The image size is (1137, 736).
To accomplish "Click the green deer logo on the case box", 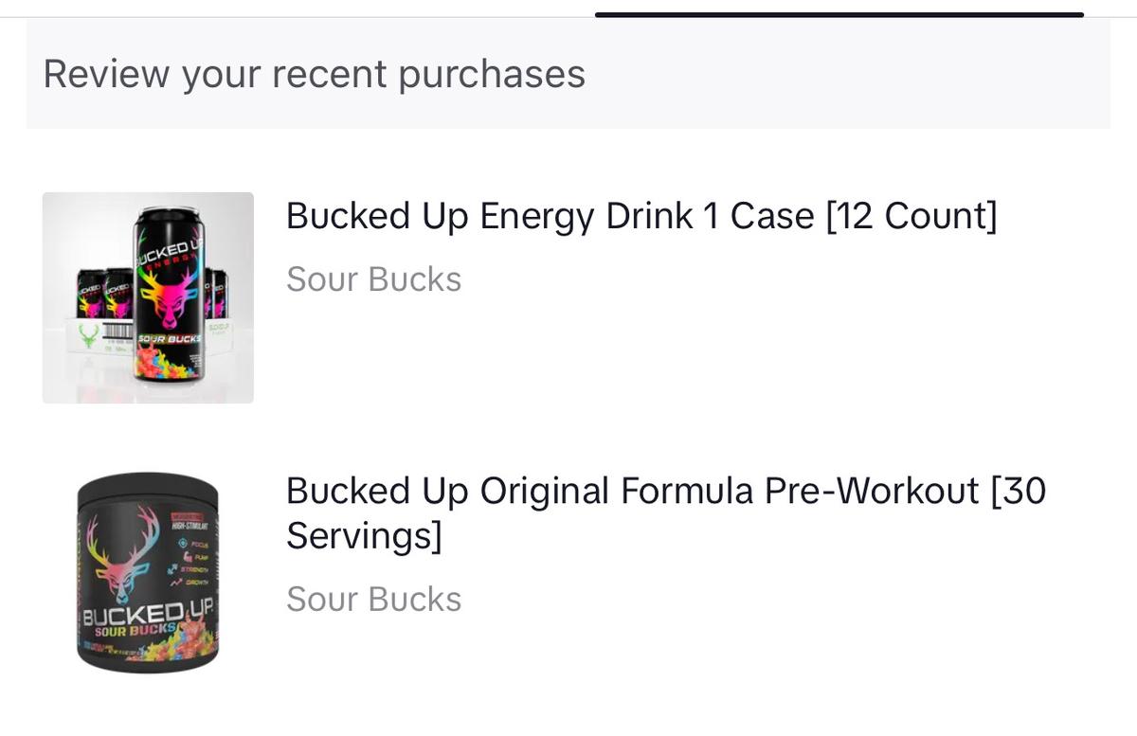I will (x=88, y=335).
